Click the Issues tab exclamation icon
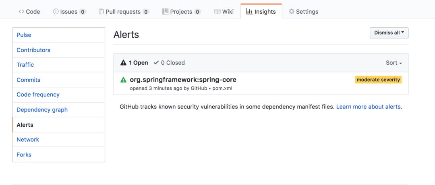This screenshot has height=185, width=435. click(56, 12)
